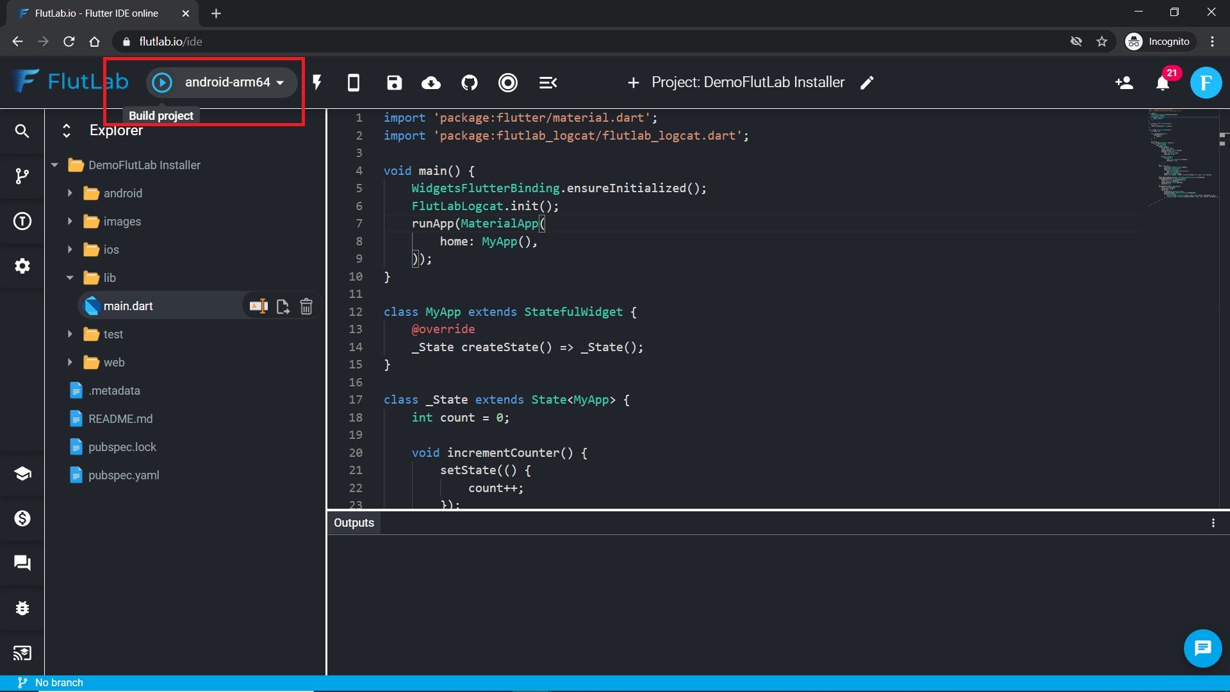Click the circled T sidebar icon
Image resolution: width=1230 pixels, height=692 pixels.
(22, 221)
